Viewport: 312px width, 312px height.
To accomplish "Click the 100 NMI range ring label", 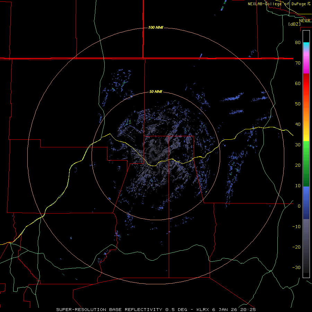I will pos(156,27).
